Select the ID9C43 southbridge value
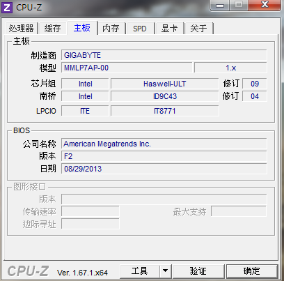284x281 pixels. (x=165, y=96)
